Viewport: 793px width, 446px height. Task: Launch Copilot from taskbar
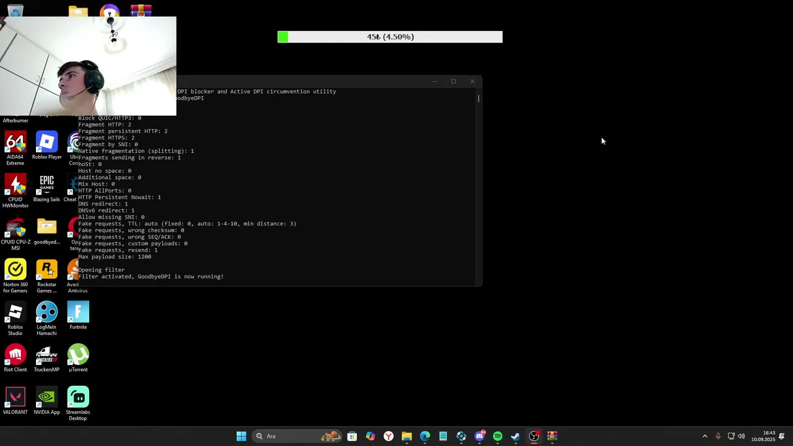pos(370,436)
